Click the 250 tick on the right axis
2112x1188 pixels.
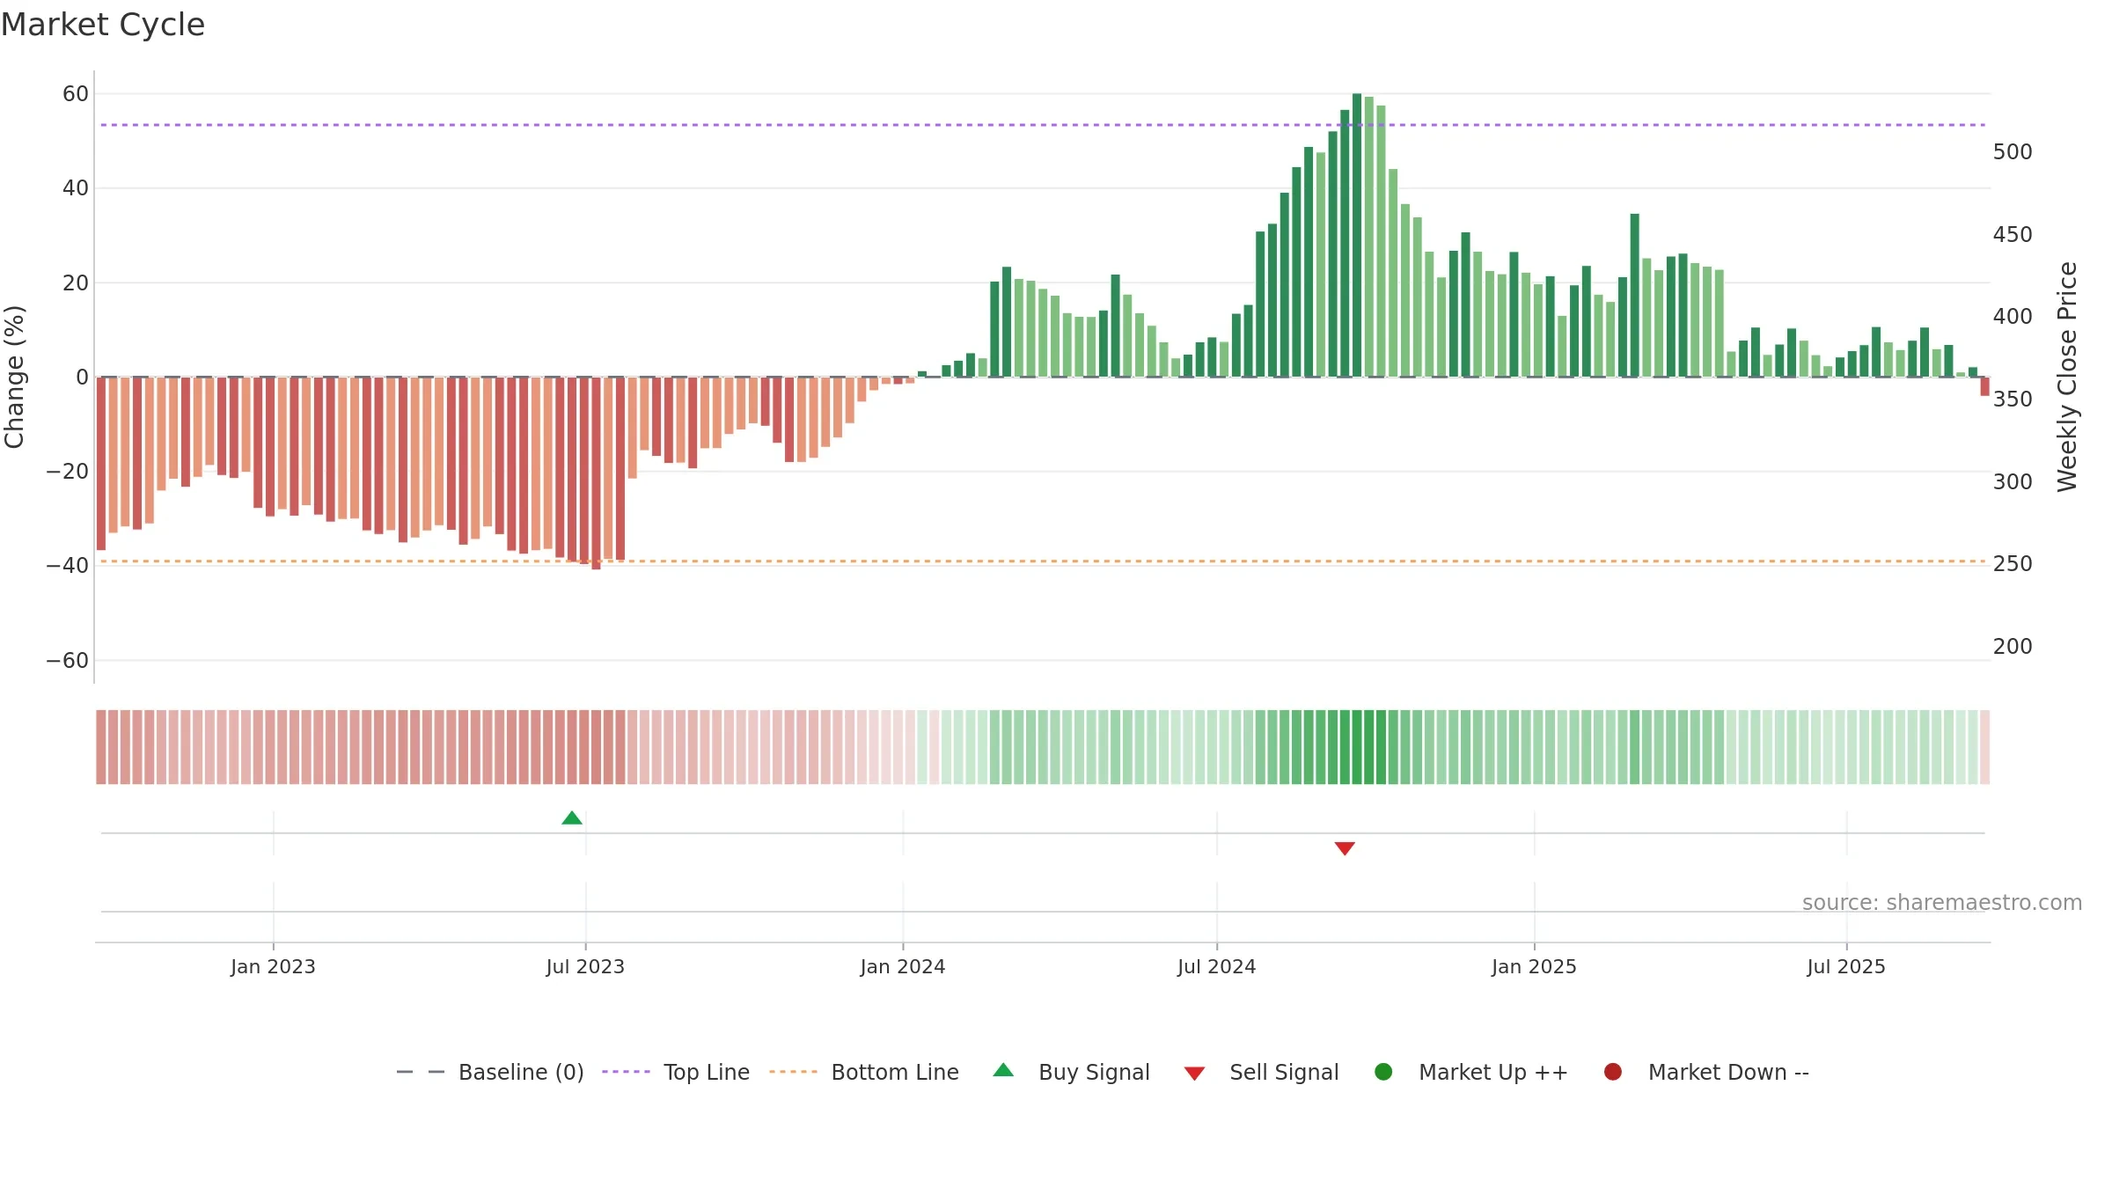click(x=2013, y=563)
